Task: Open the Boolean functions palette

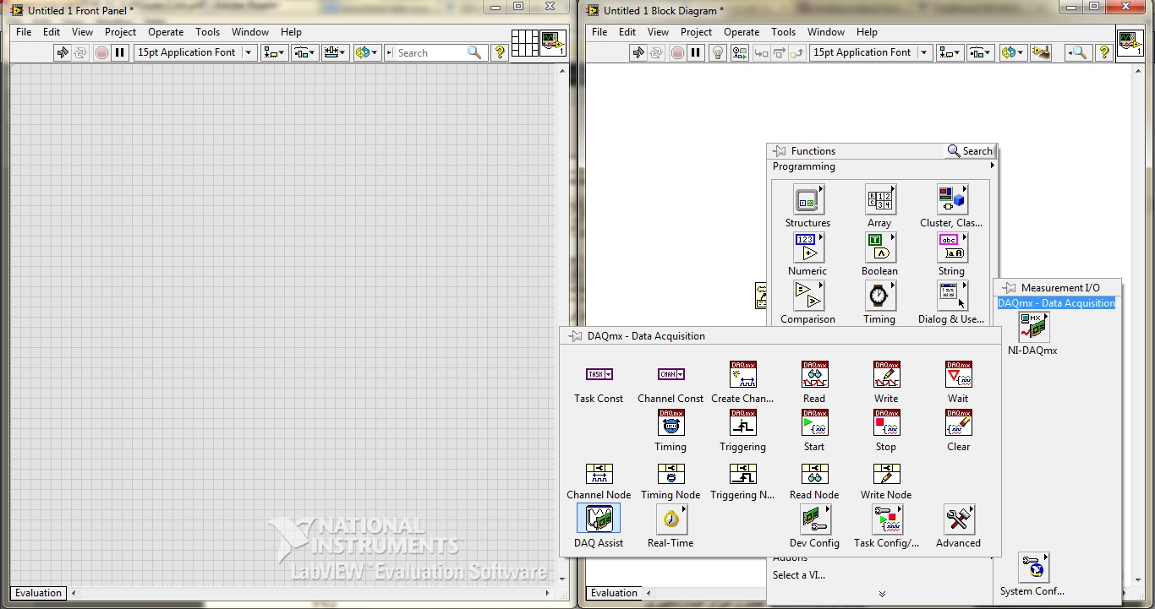Action: (x=879, y=248)
